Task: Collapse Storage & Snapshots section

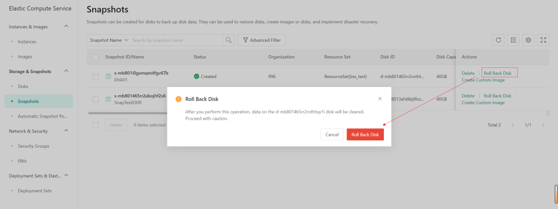Action: tap(66, 71)
